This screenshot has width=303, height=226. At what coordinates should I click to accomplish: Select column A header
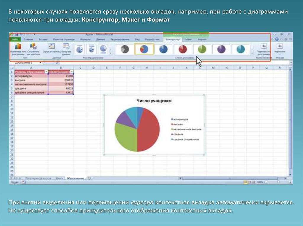click(x=31, y=68)
